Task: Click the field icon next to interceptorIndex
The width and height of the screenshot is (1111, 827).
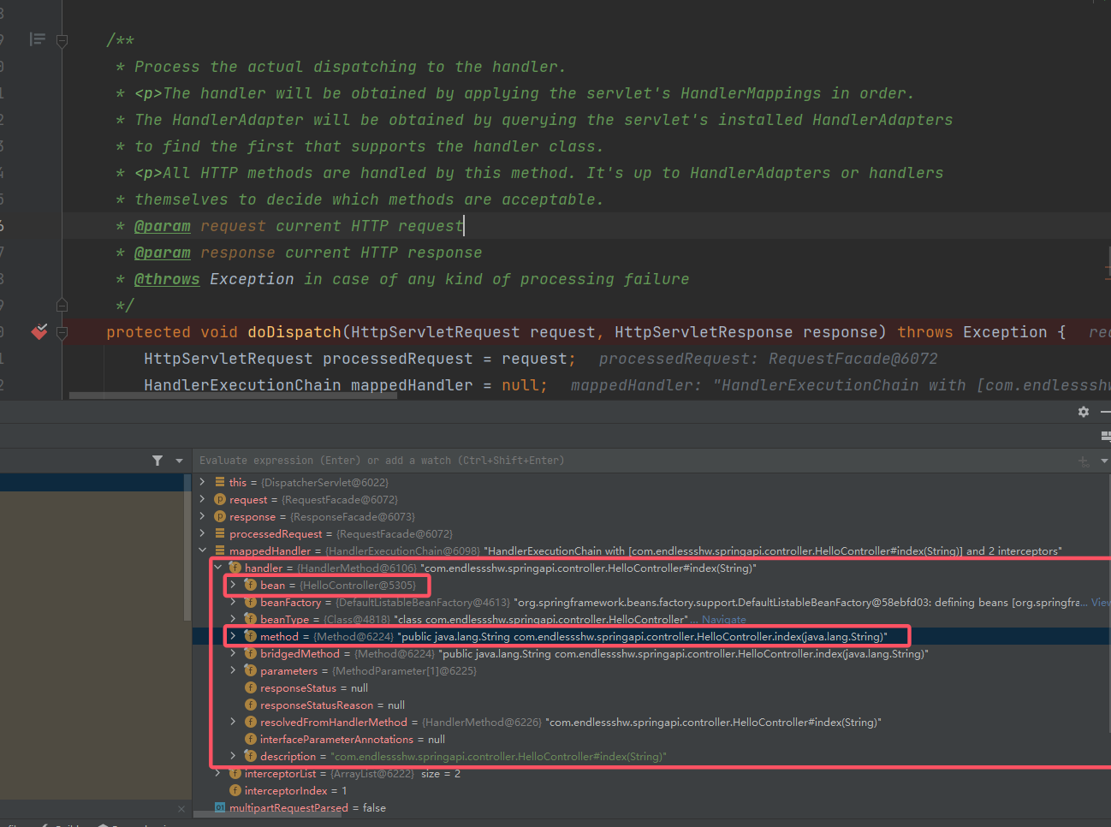Action: pos(235,790)
